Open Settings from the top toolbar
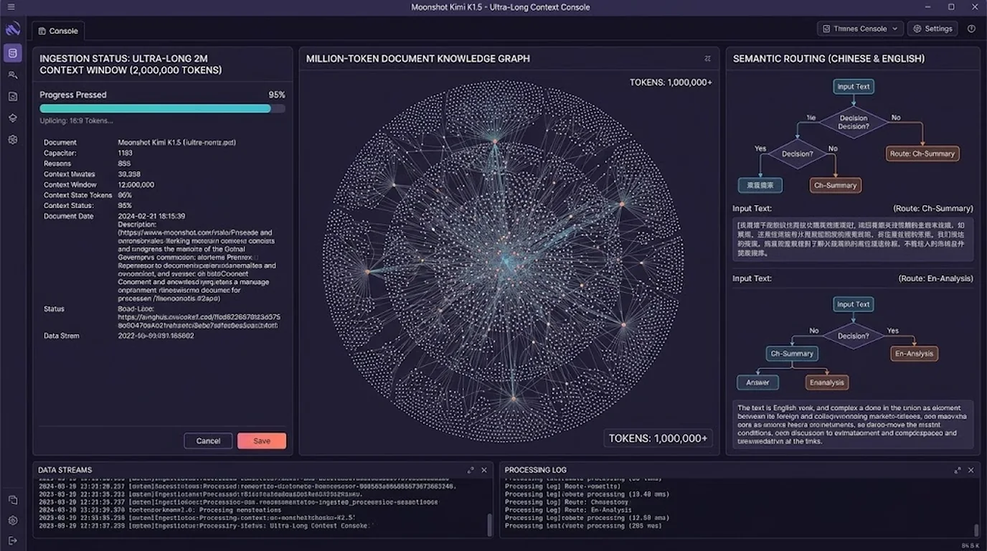 [934, 29]
